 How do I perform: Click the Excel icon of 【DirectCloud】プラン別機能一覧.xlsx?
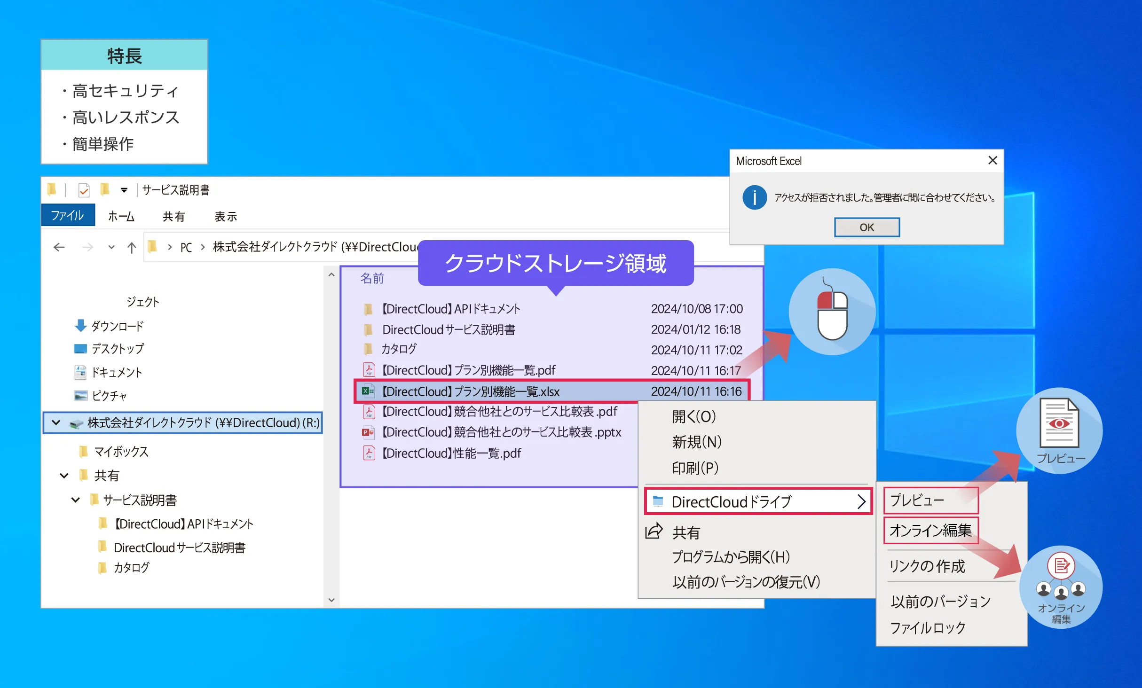(369, 391)
